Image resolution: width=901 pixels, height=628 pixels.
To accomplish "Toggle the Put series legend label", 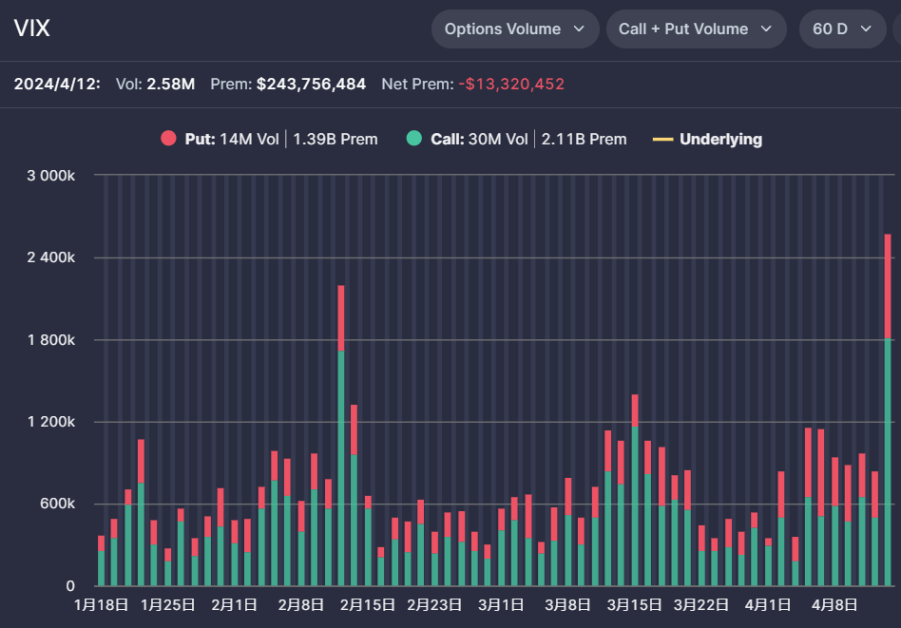I will [200, 139].
